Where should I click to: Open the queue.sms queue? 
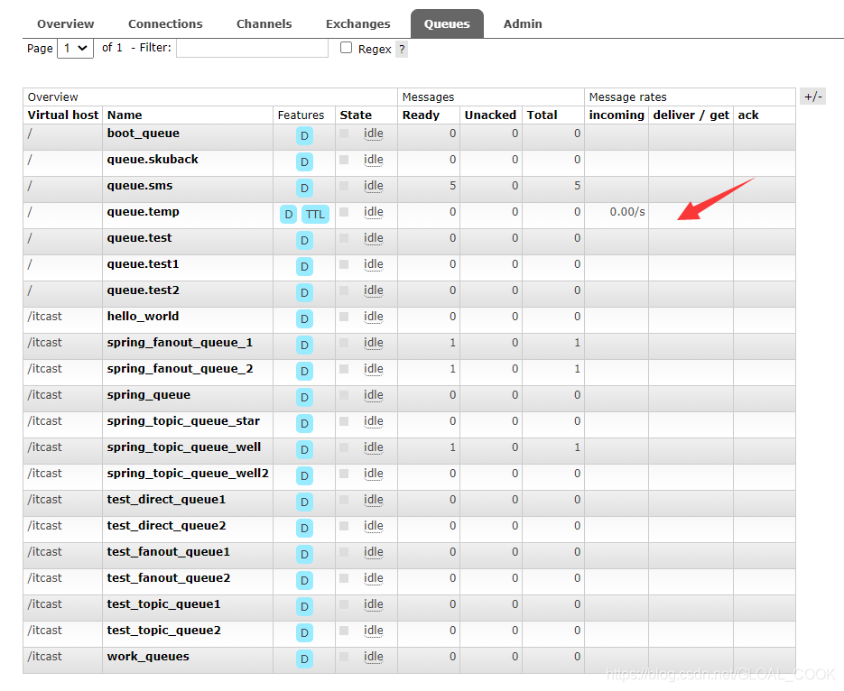(x=139, y=186)
